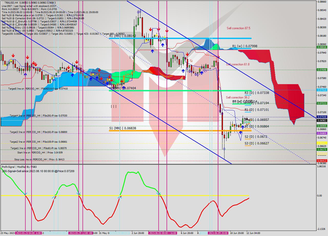
Task: Click the 0.00 indicator scale value
Action: point(320,196)
